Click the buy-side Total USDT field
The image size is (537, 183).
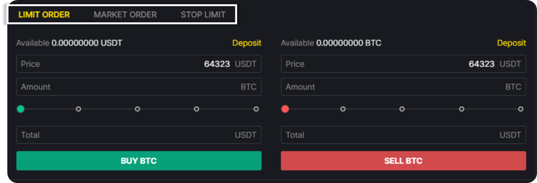139,135
